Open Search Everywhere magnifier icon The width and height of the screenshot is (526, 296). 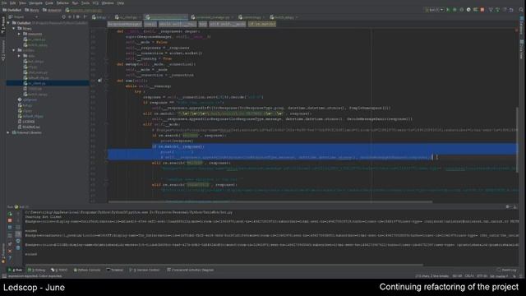521,10
